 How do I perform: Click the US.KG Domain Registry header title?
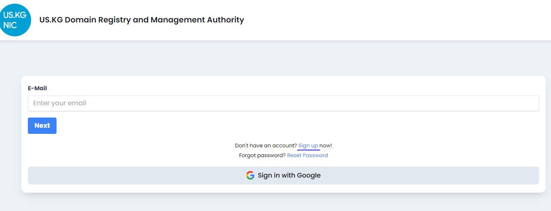[x=142, y=20]
